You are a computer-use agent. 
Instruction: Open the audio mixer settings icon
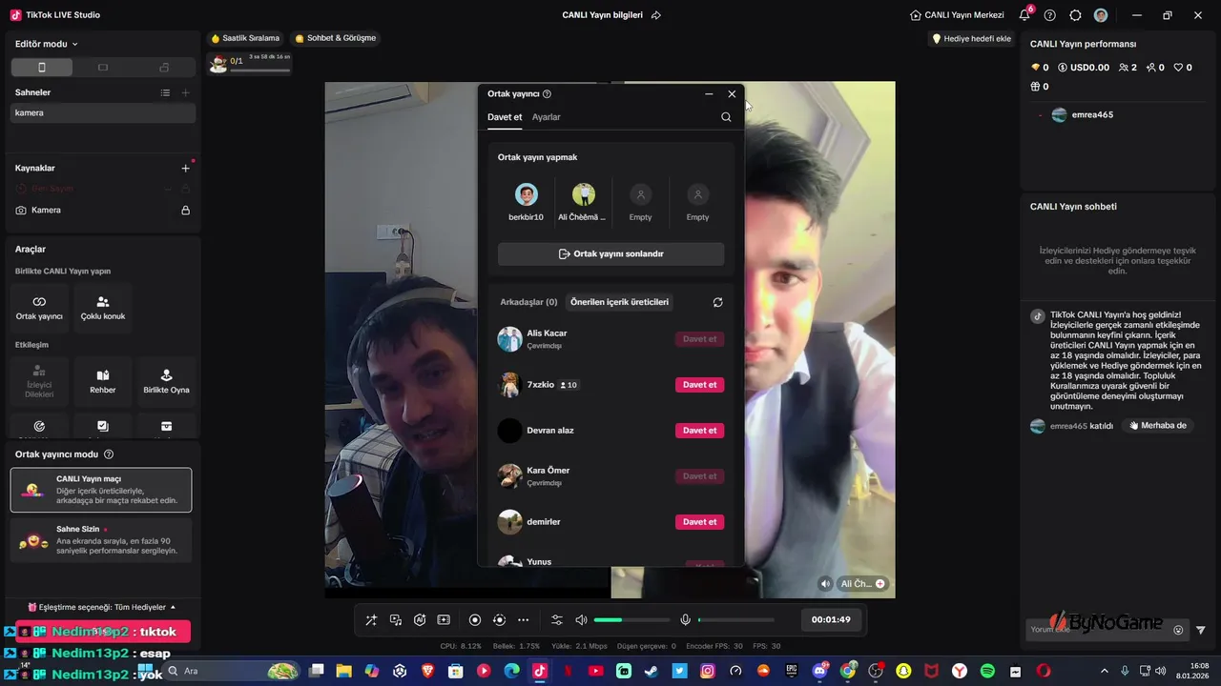point(557,620)
